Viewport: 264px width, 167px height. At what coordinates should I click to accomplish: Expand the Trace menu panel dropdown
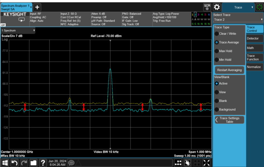pos(238,7)
